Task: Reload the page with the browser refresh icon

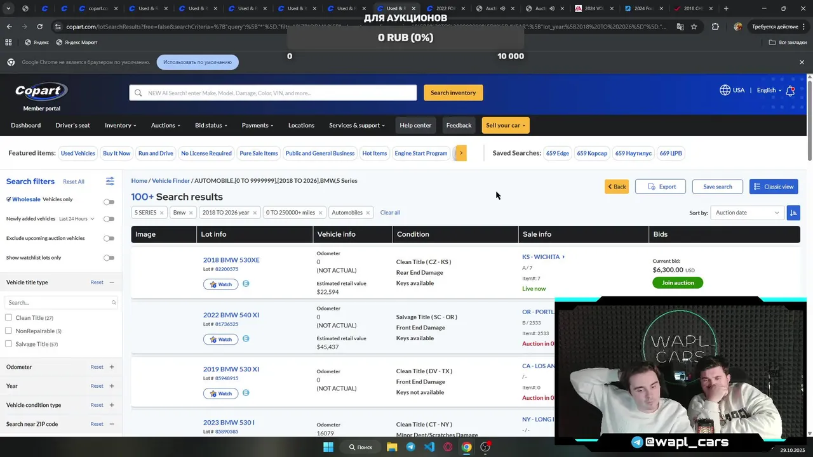Action: click(39, 27)
